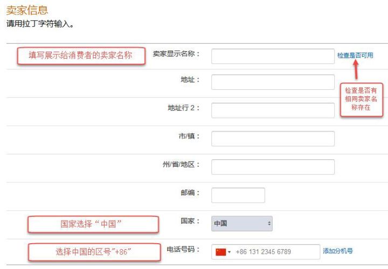This screenshot has width=388, height=269.
Task: Click the annotation box 检查是否有相同卖家名称存在
Action: (362, 100)
